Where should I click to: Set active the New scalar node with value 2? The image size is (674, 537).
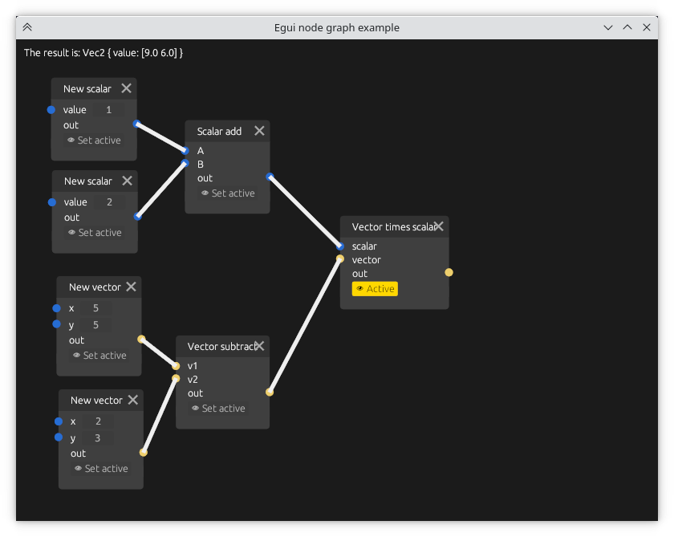[94, 233]
